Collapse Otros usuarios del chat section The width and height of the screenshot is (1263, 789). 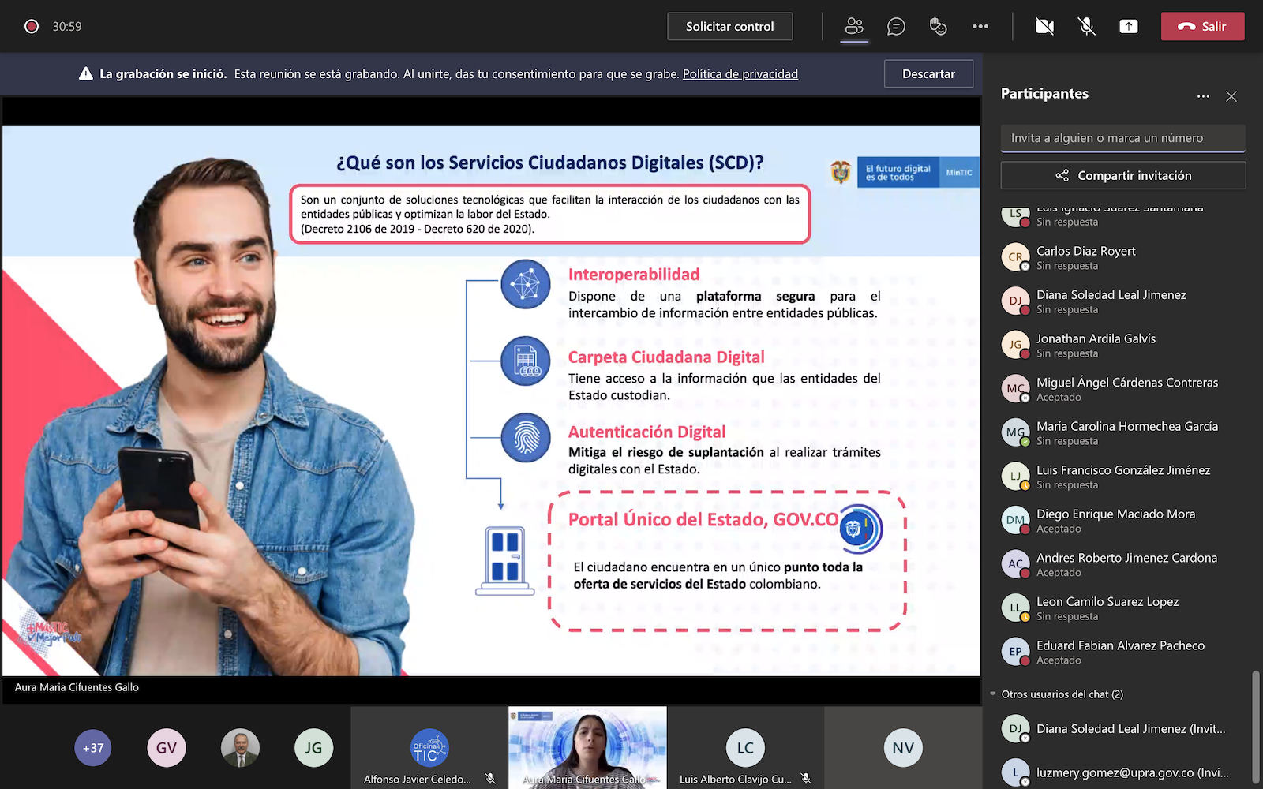coord(993,694)
